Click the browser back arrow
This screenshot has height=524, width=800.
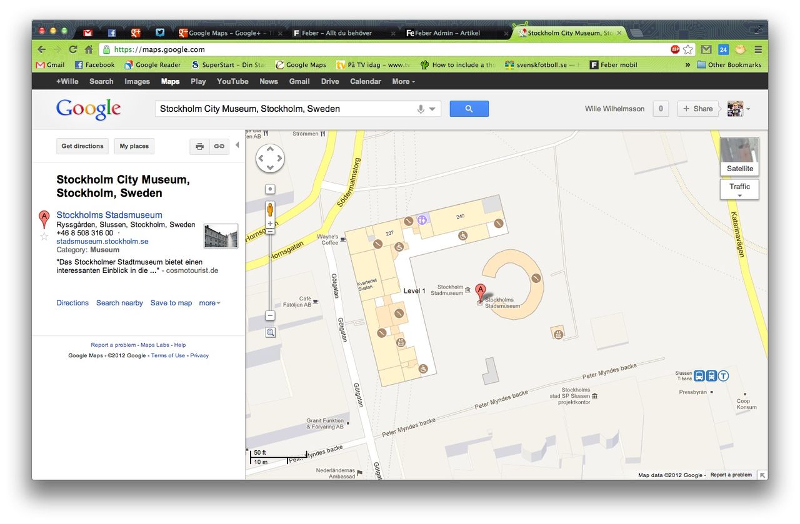(41, 49)
